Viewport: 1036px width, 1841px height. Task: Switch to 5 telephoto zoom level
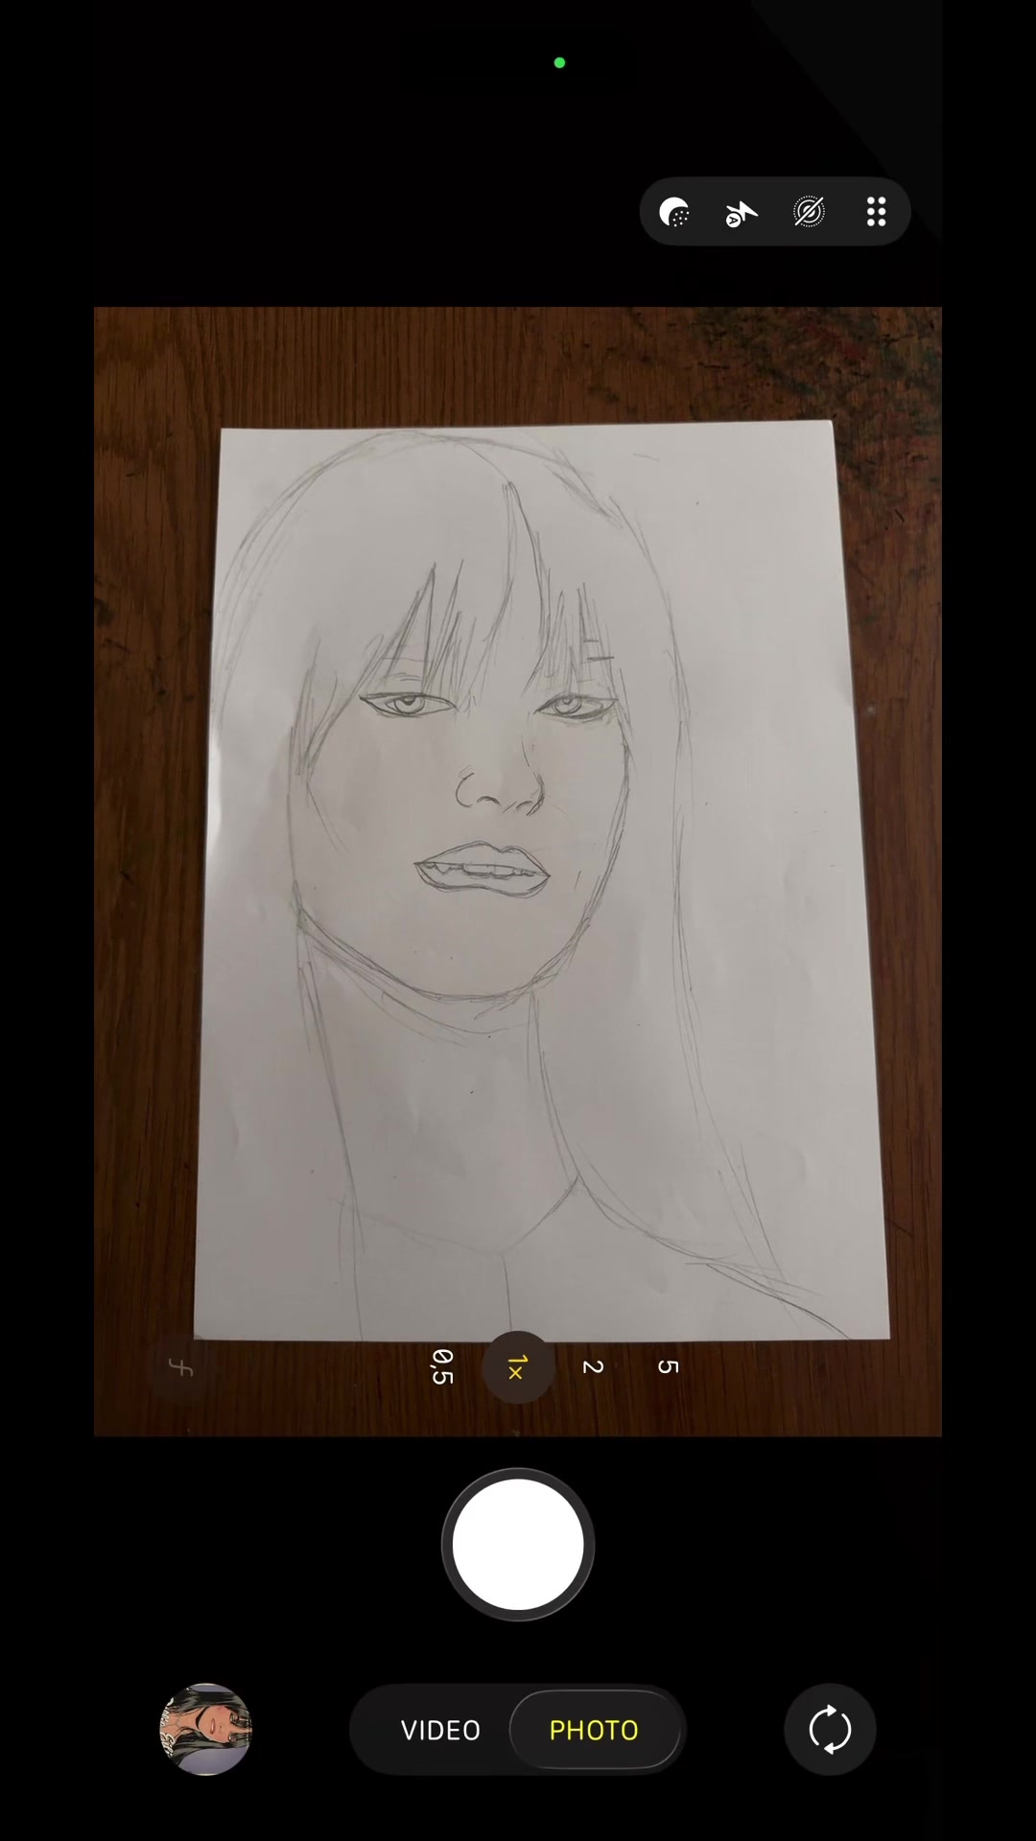669,1367
